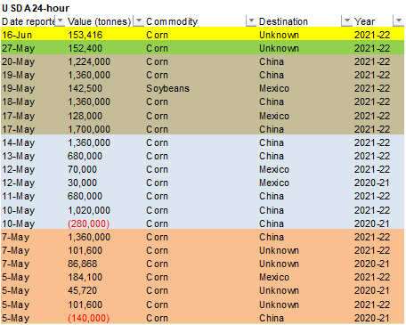Select the value 1,224,000
Screen dimensions: 406x325
click(x=89, y=61)
